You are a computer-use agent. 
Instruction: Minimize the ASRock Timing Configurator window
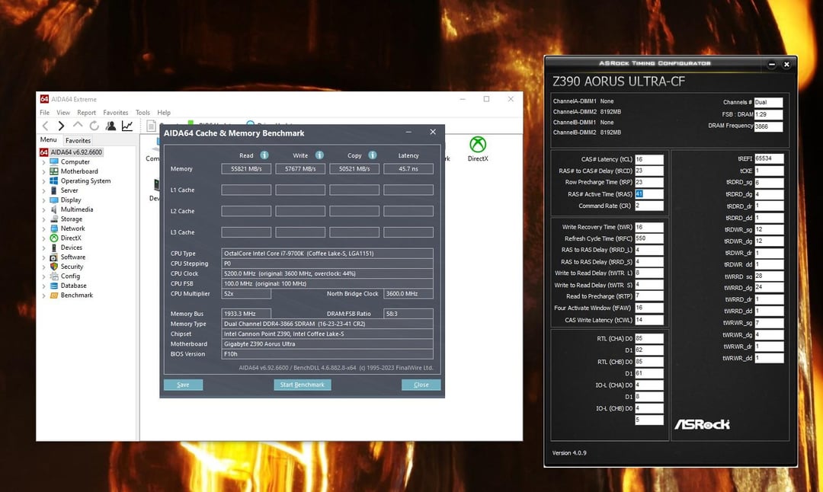point(771,65)
